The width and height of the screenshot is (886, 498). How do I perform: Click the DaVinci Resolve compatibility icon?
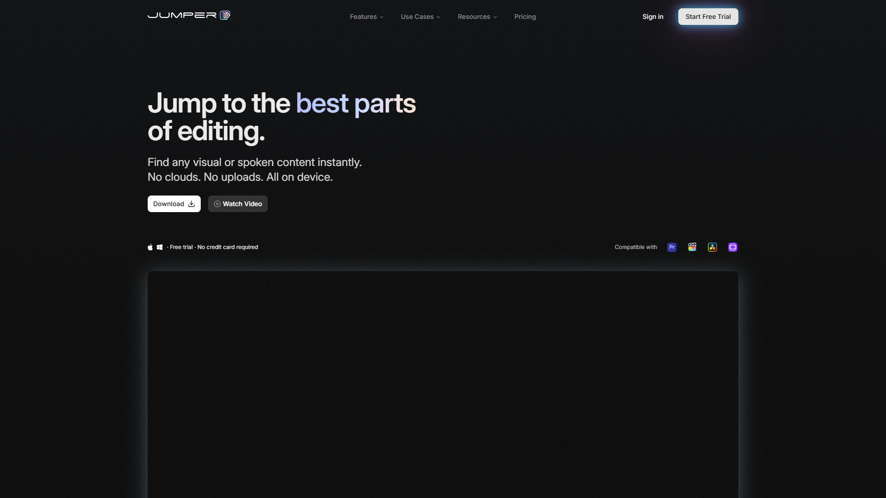(712, 247)
